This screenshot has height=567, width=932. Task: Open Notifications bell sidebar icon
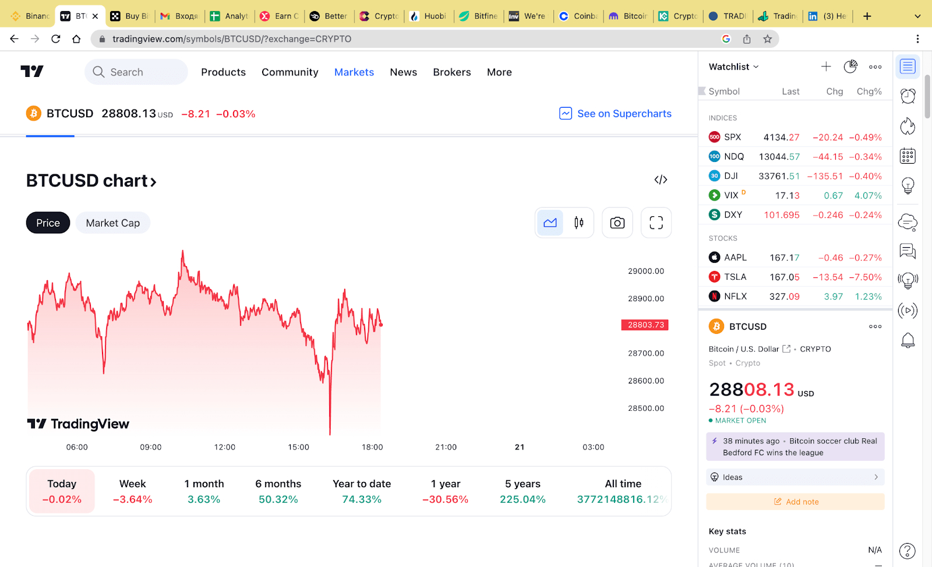pos(908,340)
